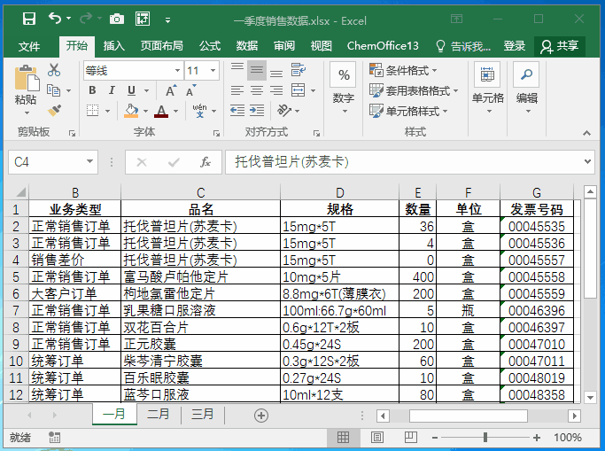Add a new sheet with the plus button
The height and width of the screenshot is (451, 605).
[261, 416]
